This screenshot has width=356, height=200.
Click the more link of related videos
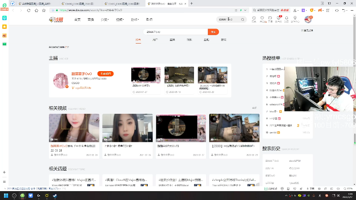point(254,108)
